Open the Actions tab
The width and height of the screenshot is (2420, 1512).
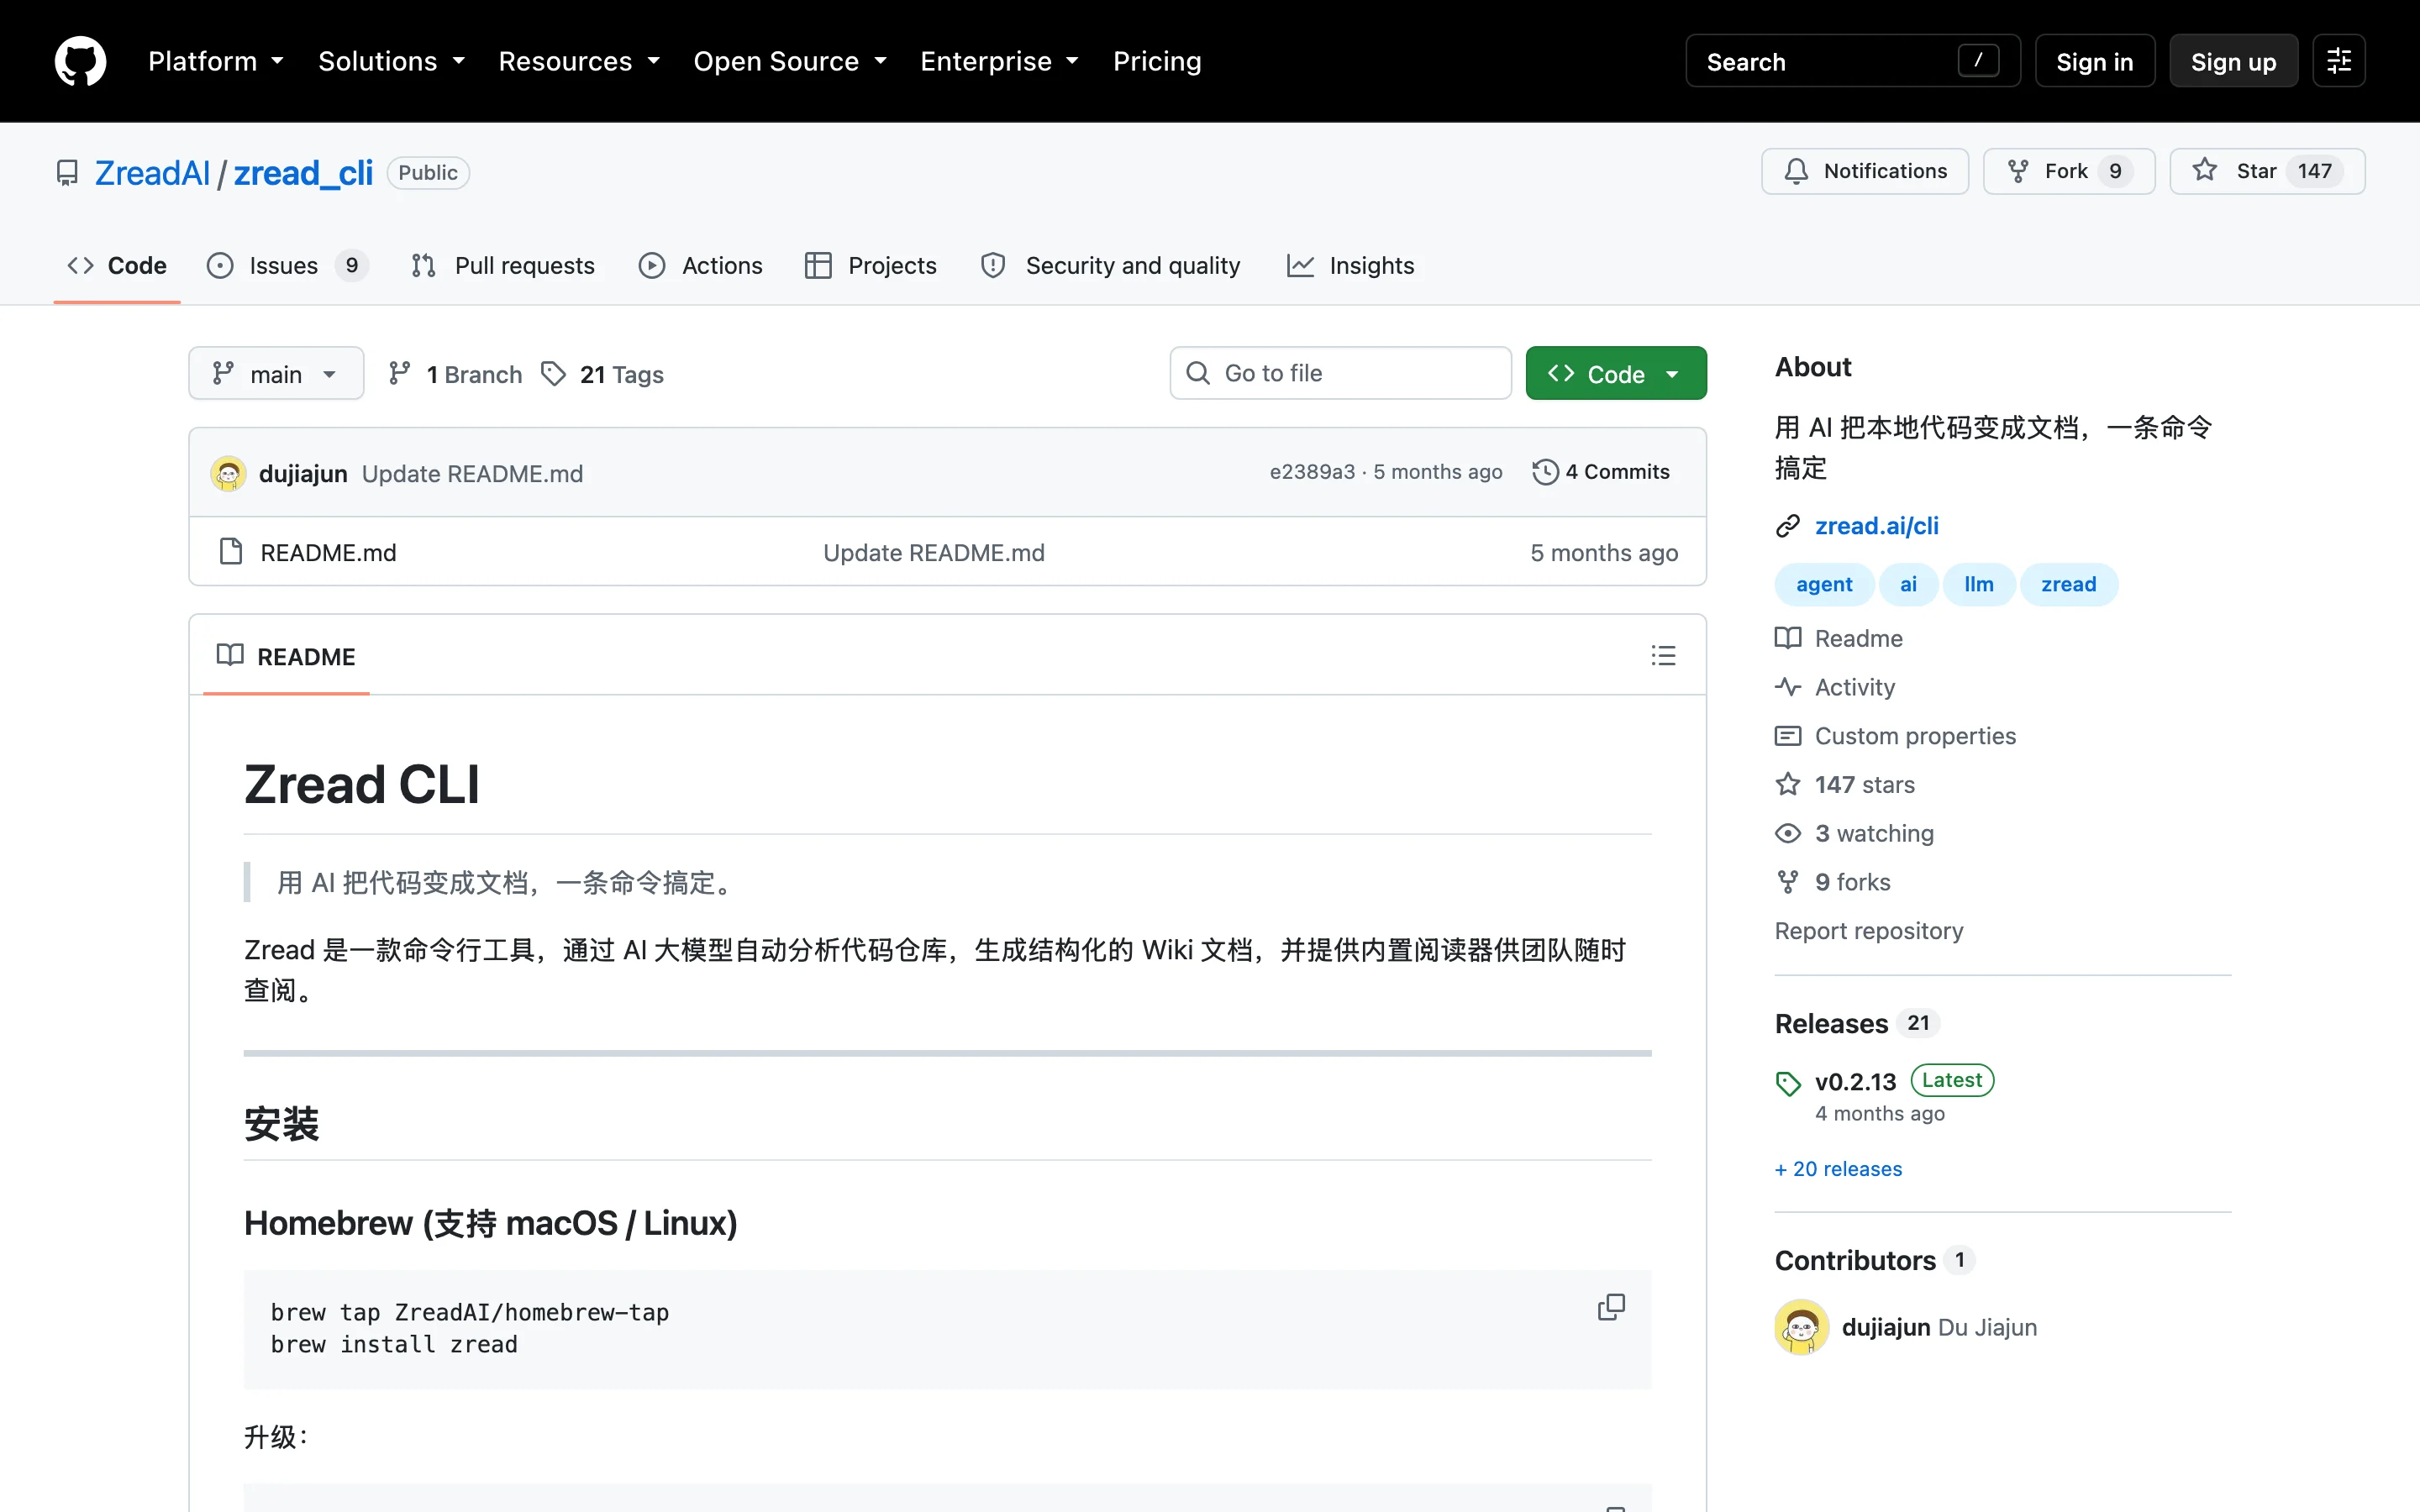pyautogui.click(x=701, y=265)
